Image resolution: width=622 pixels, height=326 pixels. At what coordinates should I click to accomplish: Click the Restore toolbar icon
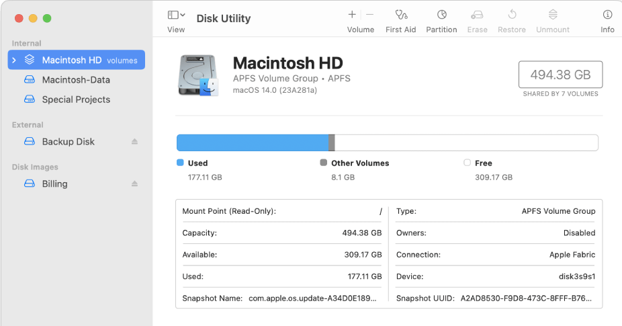tap(512, 15)
